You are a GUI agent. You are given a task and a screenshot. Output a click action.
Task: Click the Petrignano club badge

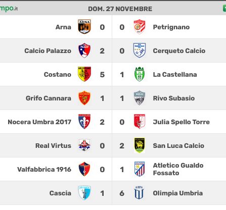(x=140, y=27)
